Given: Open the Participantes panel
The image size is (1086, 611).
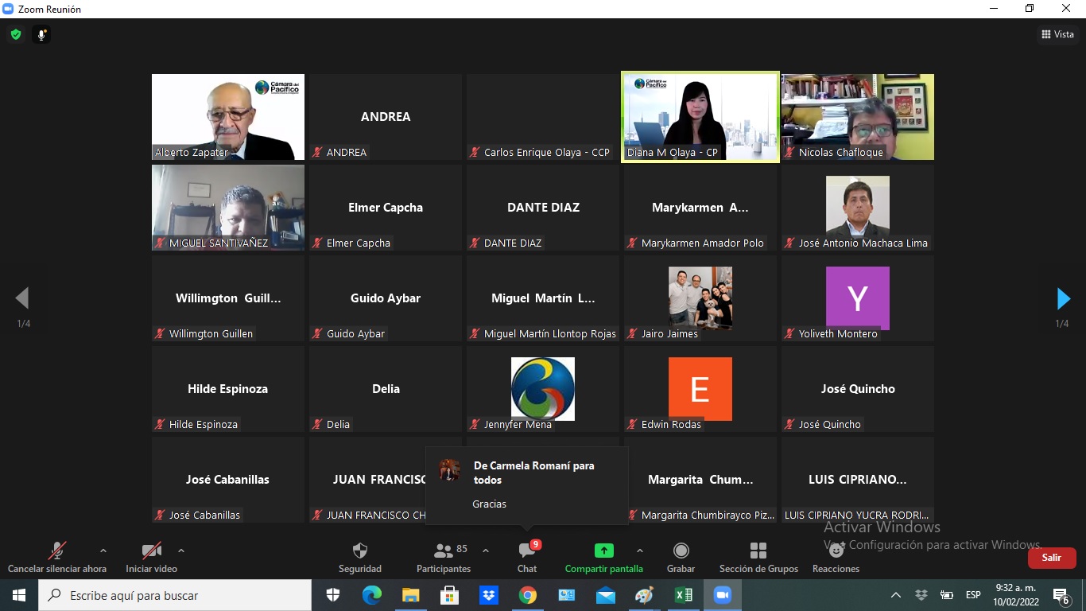Looking at the screenshot, I should point(444,557).
